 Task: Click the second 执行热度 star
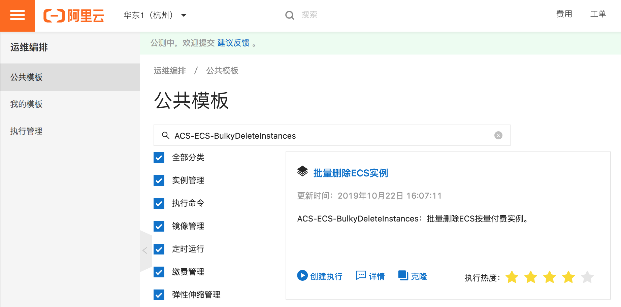pos(531,277)
